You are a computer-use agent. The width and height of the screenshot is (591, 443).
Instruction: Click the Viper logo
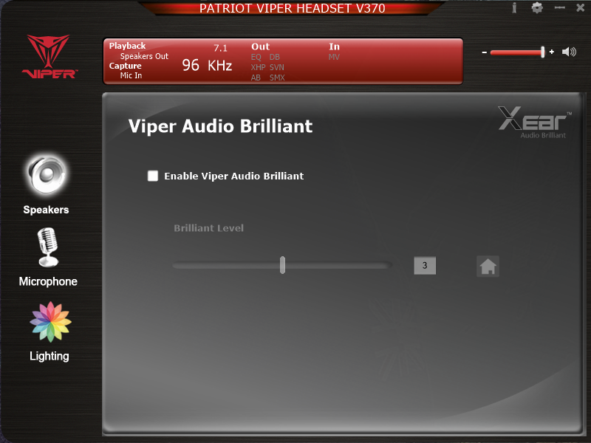click(x=48, y=57)
